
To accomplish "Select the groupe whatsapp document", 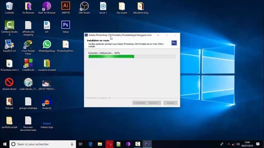I will [28, 103].
